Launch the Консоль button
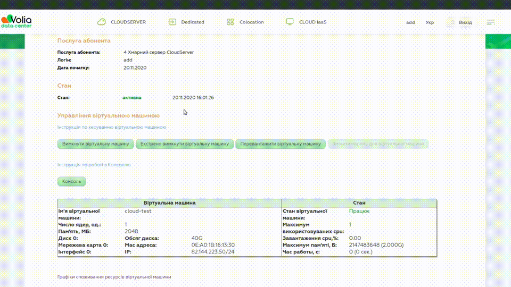 [x=71, y=181]
